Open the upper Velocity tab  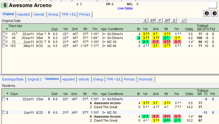click(39, 15)
